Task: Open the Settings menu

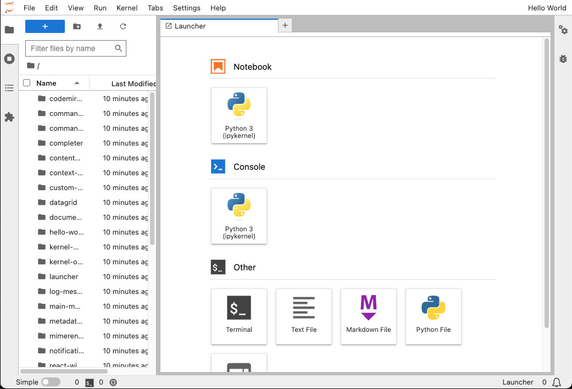Action: point(187,8)
